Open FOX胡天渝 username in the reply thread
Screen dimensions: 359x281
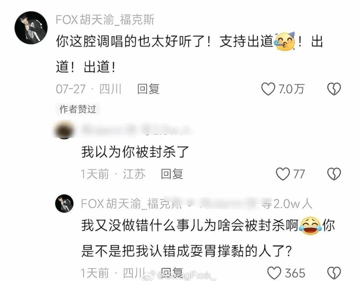point(131,203)
